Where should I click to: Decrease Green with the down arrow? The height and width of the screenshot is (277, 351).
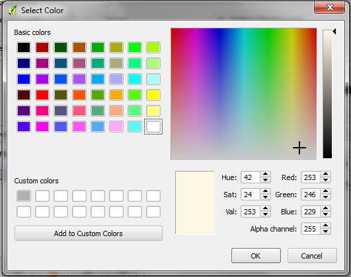(326, 197)
